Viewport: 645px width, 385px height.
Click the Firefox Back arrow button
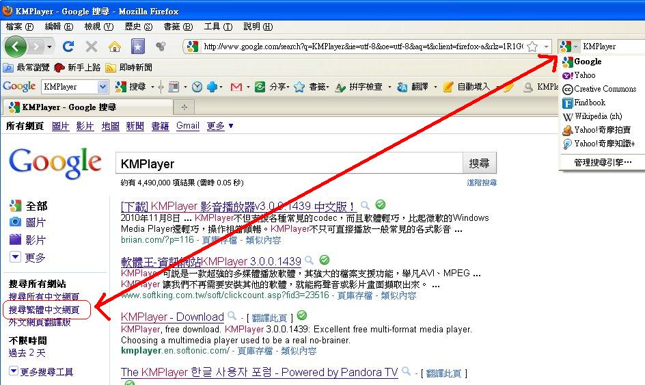point(16,46)
